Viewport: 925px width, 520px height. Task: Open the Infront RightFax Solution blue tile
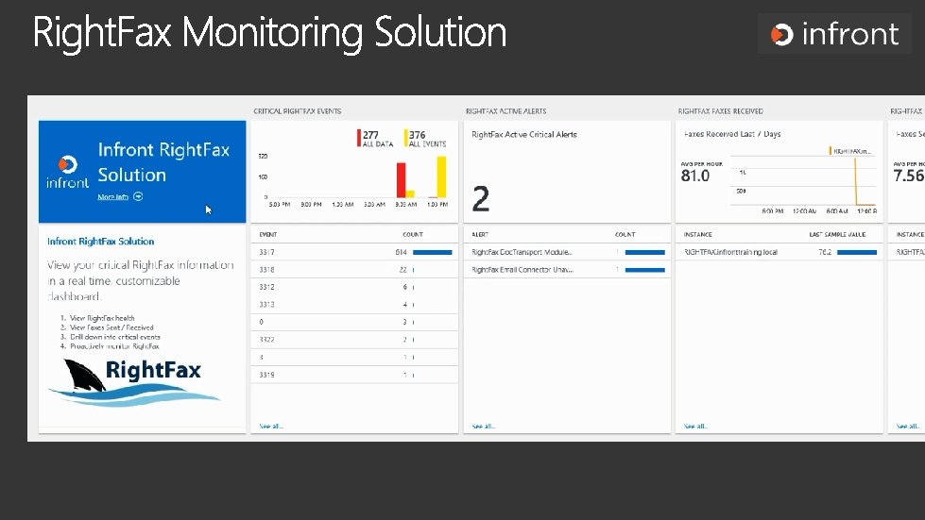142,172
